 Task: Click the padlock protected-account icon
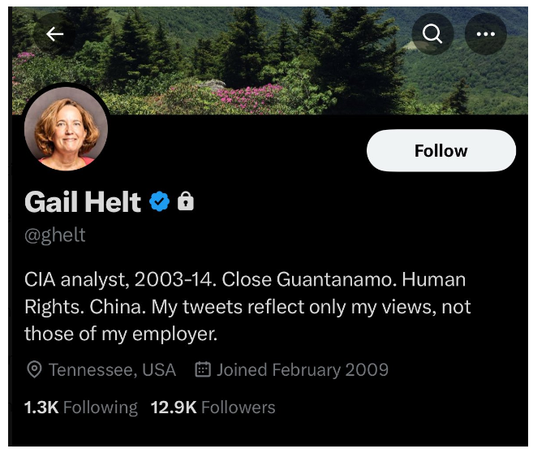point(186,201)
